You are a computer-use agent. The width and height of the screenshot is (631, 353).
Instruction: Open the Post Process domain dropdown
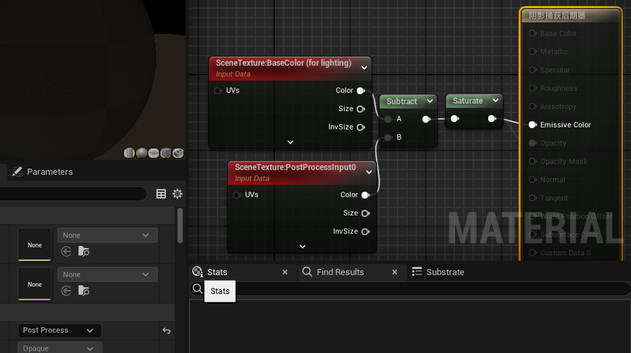60,331
